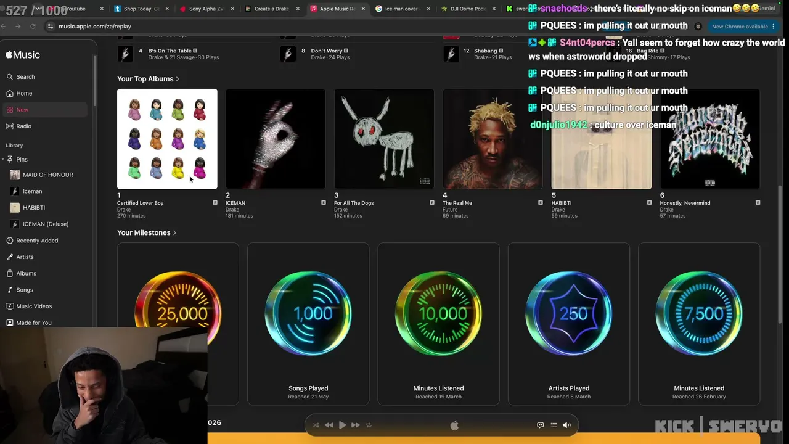Click the browser forward arrow

(x=18, y=27)
